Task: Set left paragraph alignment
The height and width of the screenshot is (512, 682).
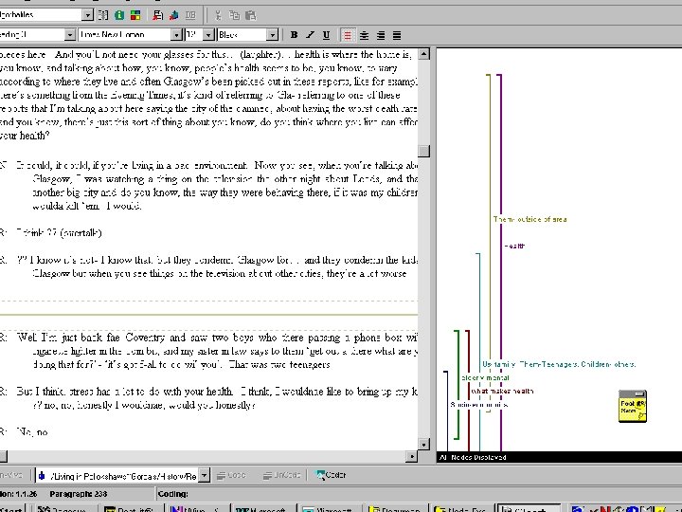Action: (x=348, y=35)
